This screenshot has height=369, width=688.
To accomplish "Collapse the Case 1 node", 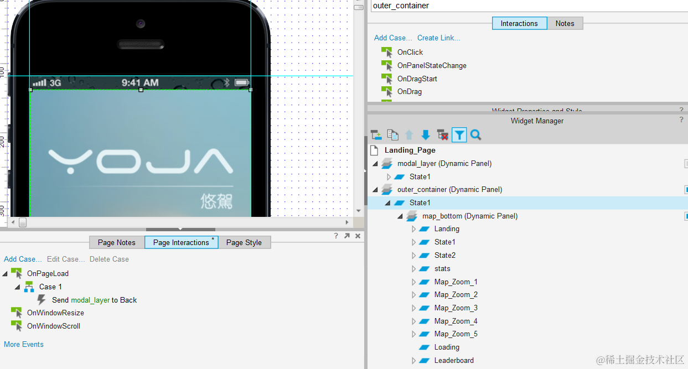I will tap(17, 287).
